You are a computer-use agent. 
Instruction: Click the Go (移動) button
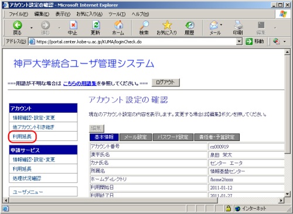[x=255, y=42]
